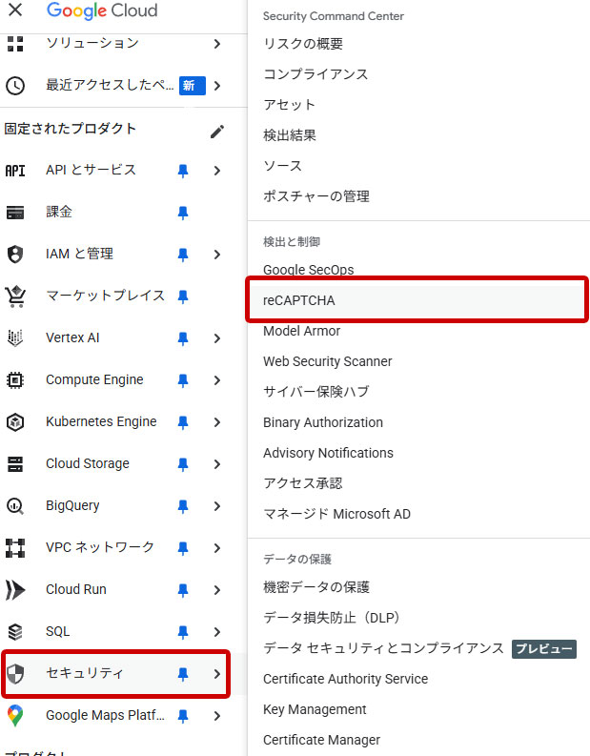Expand API とサービス submenu arrow
Screen dimensions: 590x756
point(217,171)
